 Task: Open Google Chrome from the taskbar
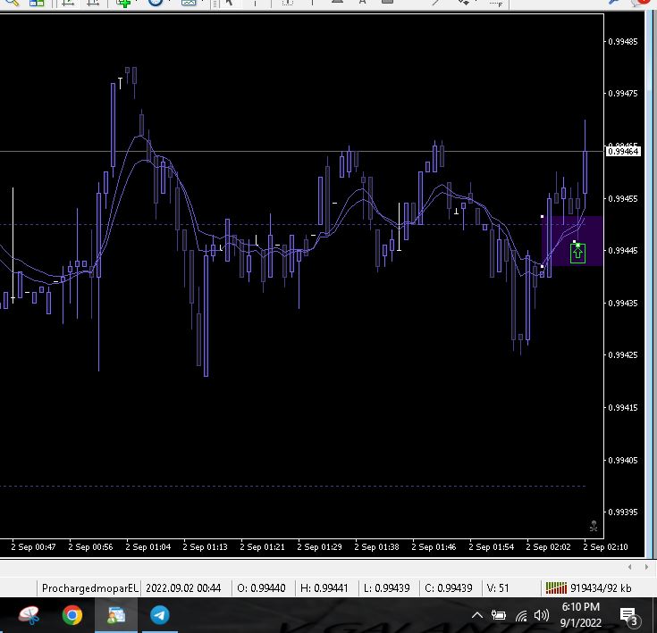click(72, 615)
